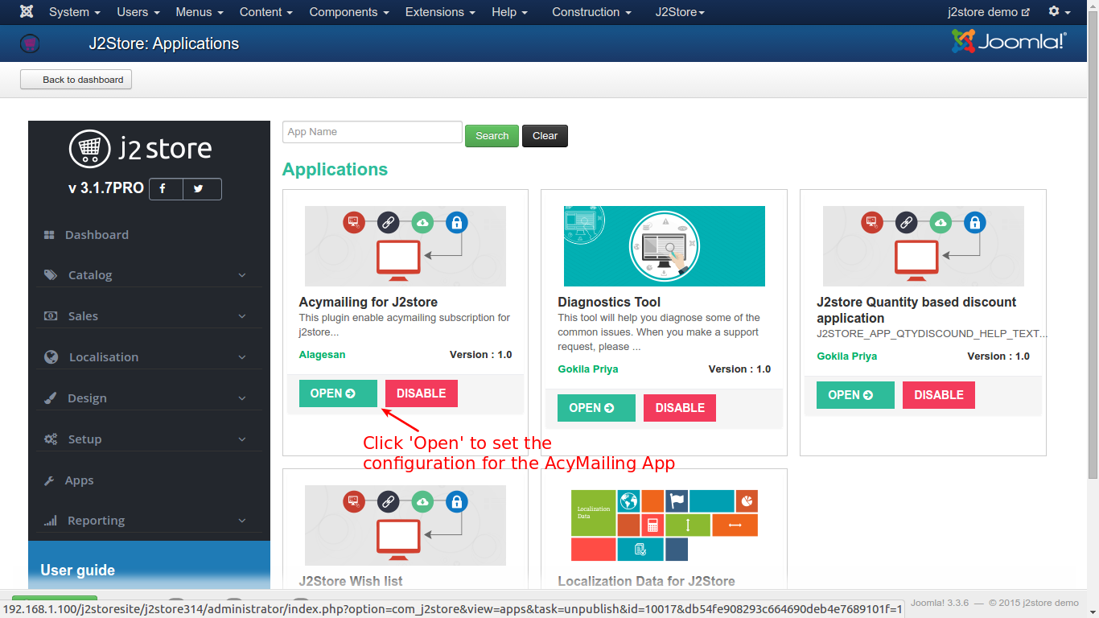1099x618 pixels.
Task: Expand the Localisation menu chevron
Action: (242, 357)
